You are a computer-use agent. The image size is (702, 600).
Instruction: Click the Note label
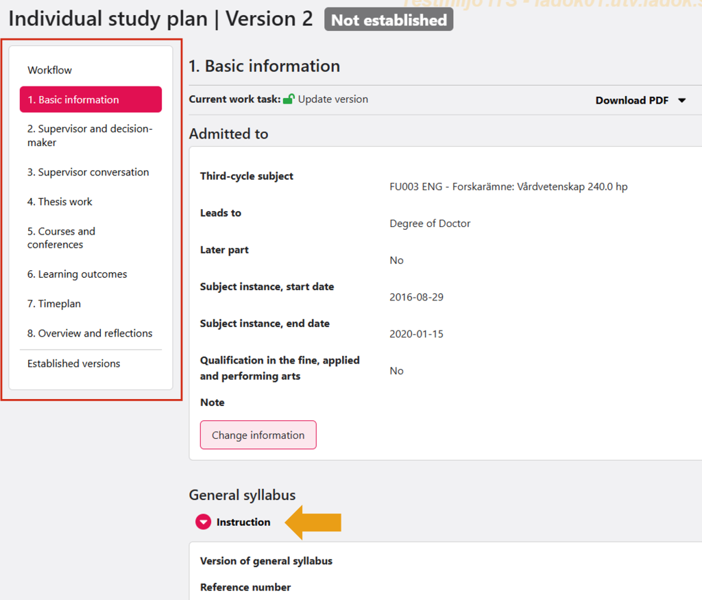(213, 402)
